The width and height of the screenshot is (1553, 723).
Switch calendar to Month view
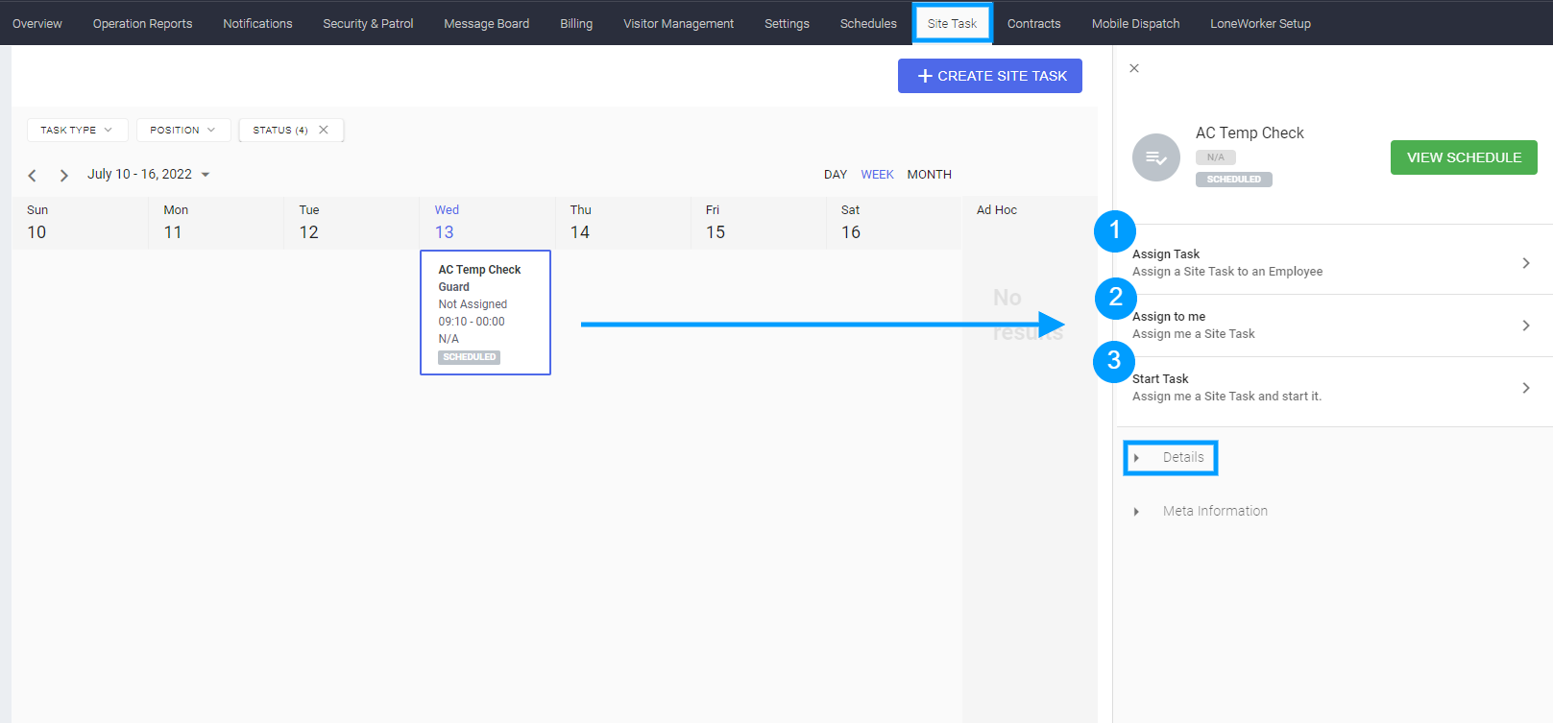pyautogui.click(x=929, y=175)
